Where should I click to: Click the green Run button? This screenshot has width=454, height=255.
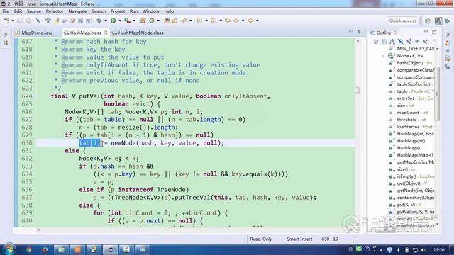pos(113,21)
